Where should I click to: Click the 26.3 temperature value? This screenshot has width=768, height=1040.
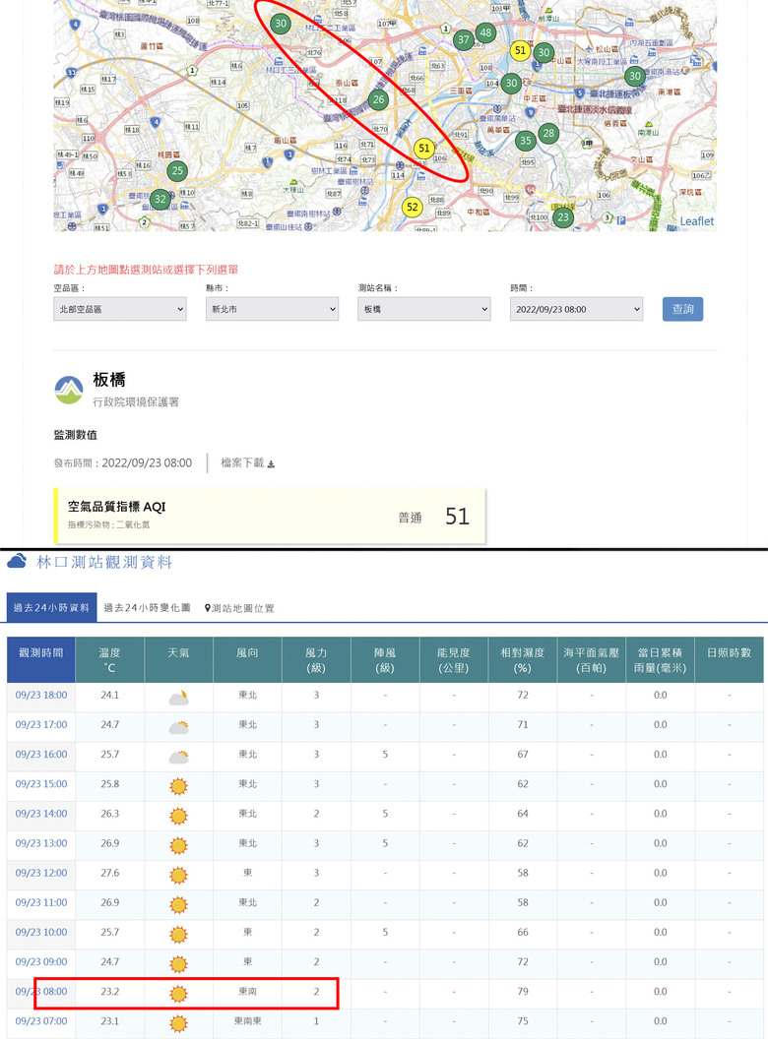click(109, 814)
